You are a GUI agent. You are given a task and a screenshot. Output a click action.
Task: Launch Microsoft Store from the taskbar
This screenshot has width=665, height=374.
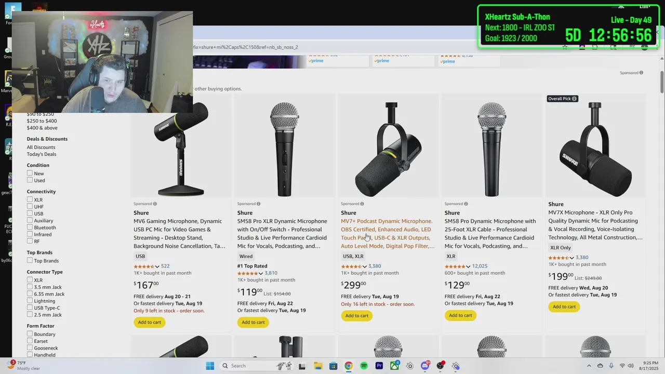tap(333, 366)
